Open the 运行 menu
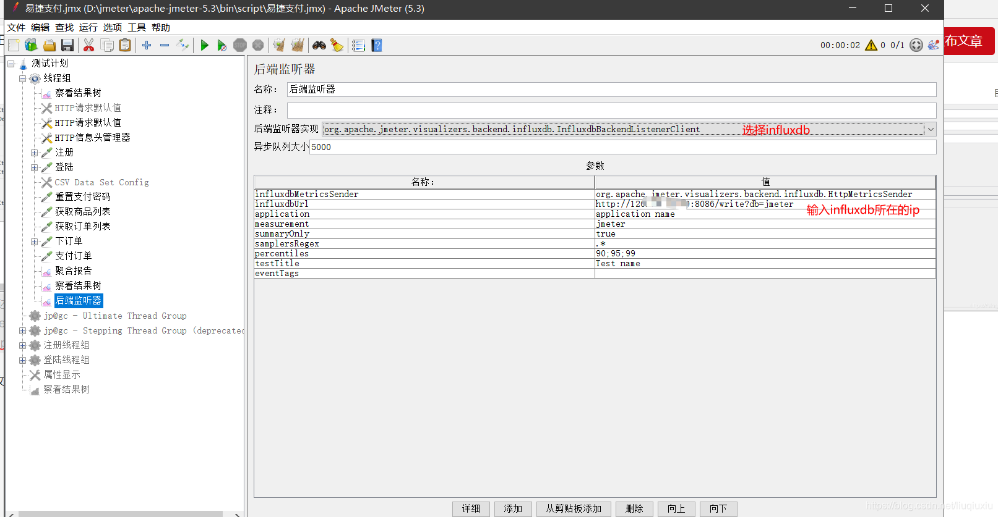The height and width of the screenshot is (517, 998). coord(88,28)
